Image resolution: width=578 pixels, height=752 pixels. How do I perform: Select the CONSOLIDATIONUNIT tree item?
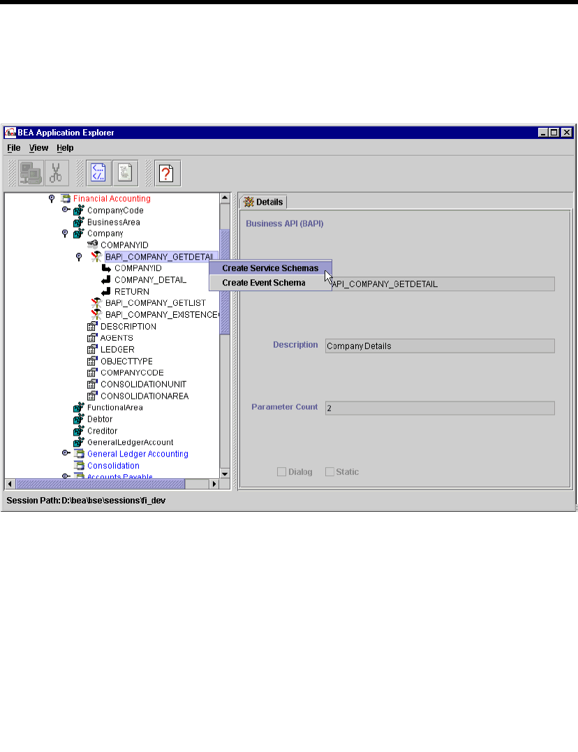coord(143,384)
